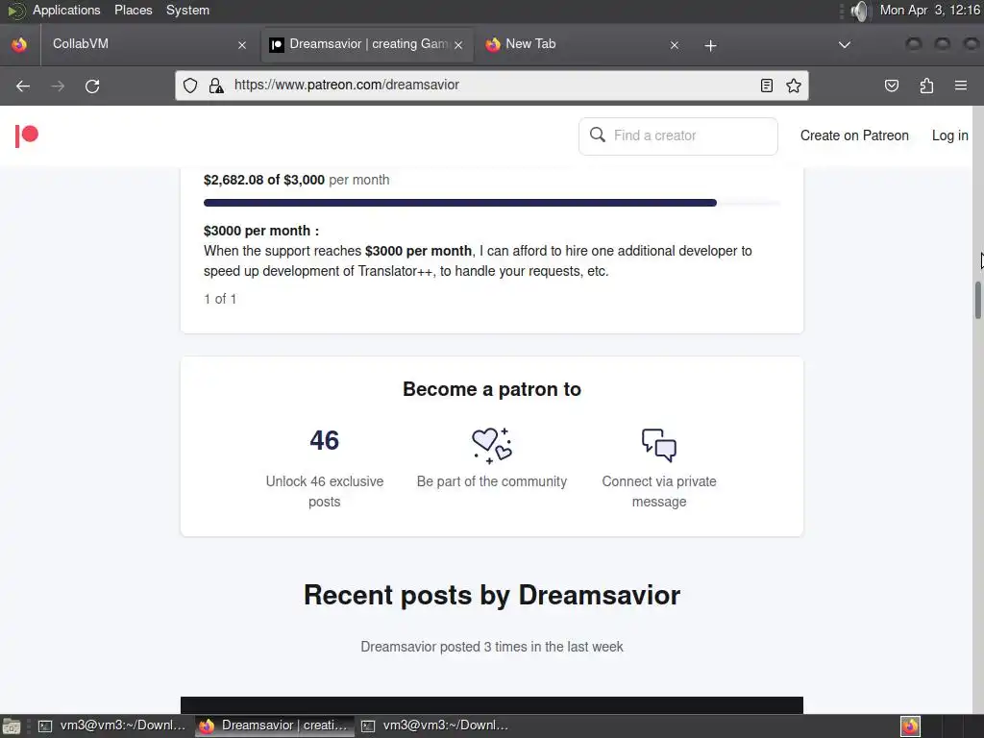
Task: Click Unlock 46 exclusive posts text
Action: click(x=325, y=491)
